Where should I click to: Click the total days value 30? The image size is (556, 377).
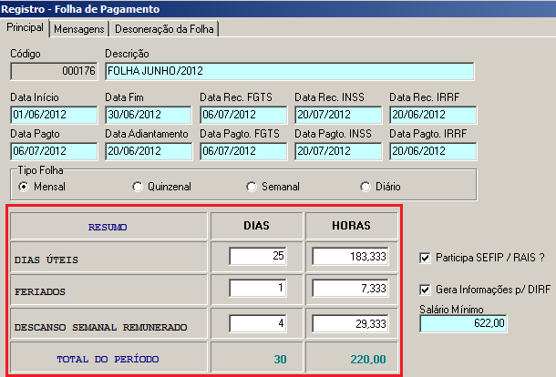click(280, 360)
